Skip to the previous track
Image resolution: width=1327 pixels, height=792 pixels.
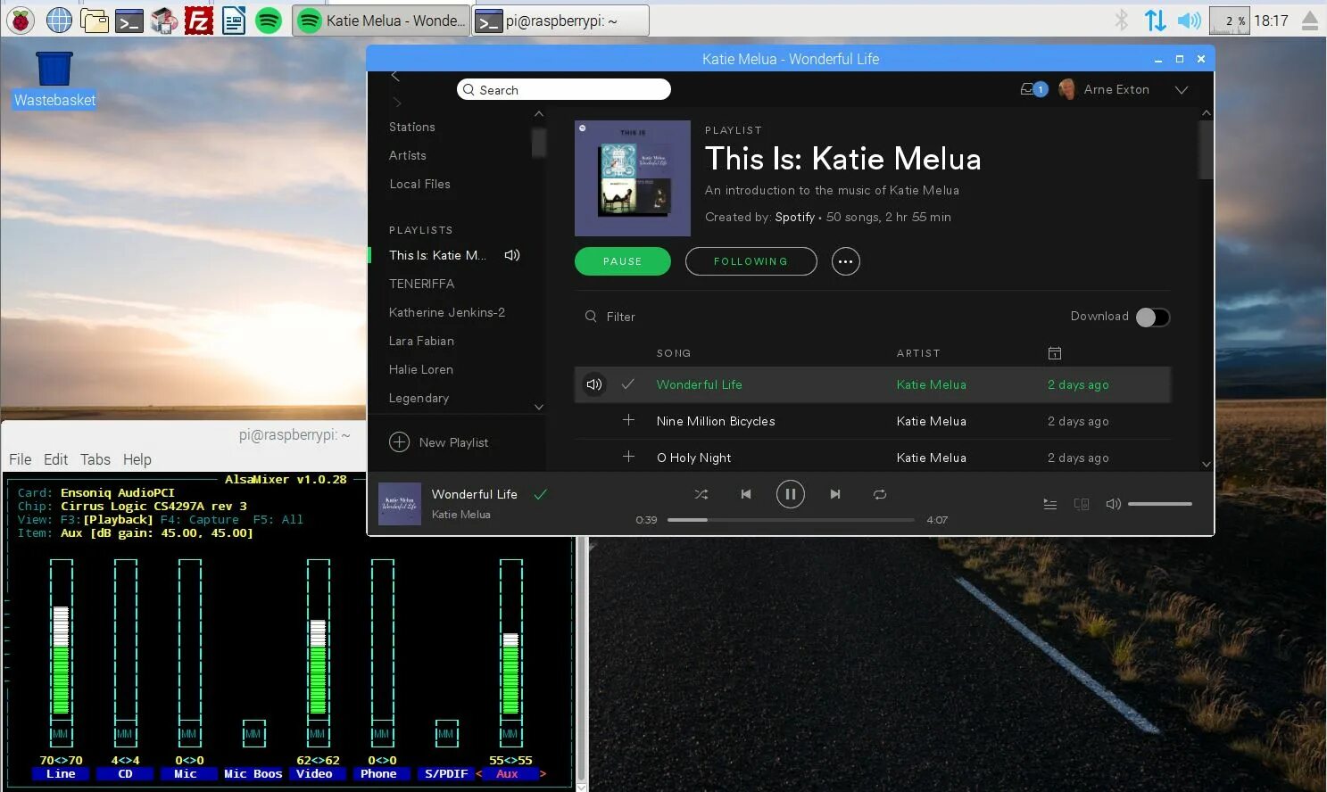point(746,494)
